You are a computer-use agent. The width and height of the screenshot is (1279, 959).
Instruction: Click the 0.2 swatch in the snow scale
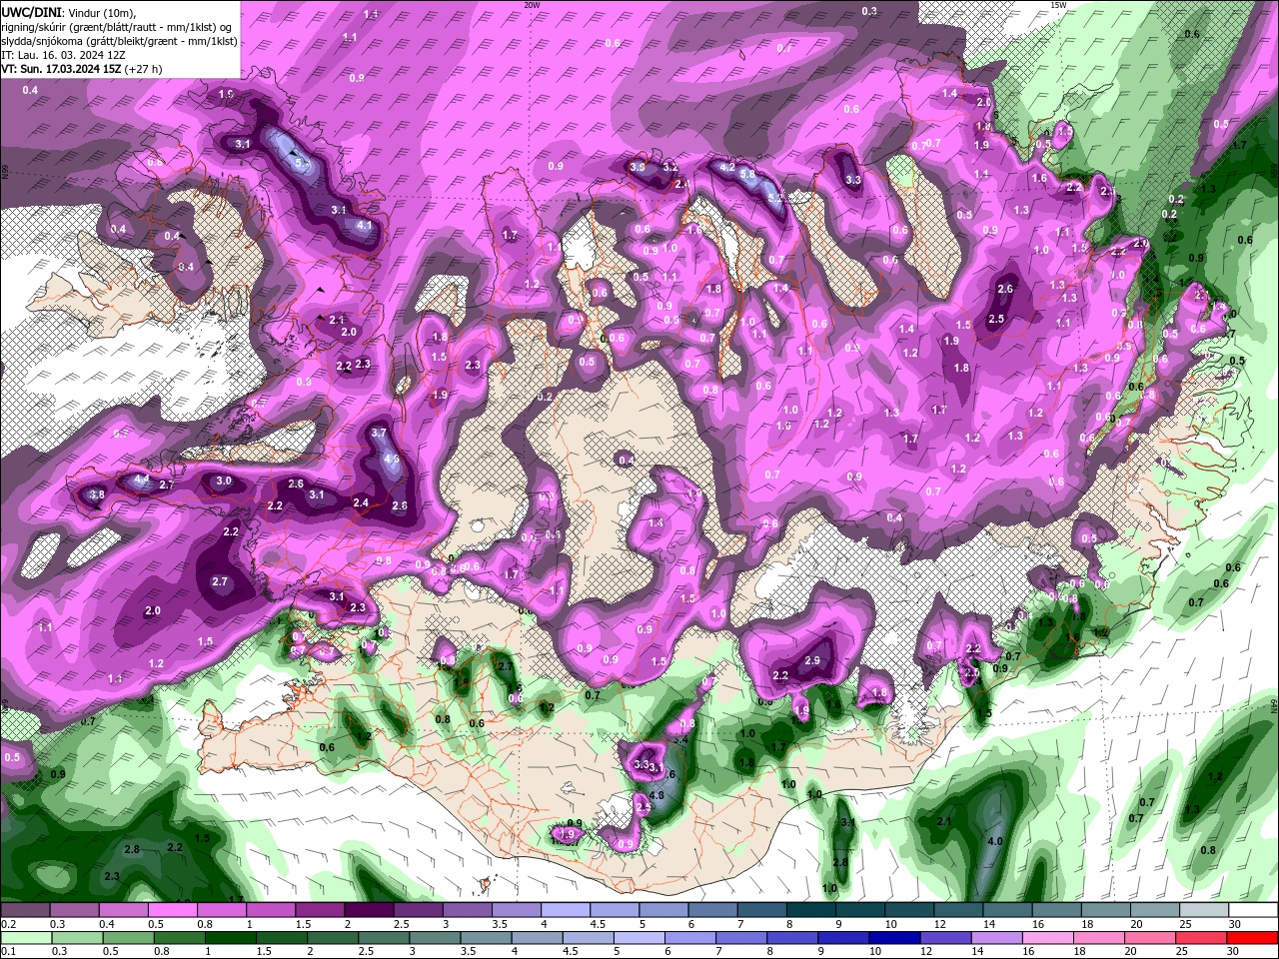pos(26,910)
